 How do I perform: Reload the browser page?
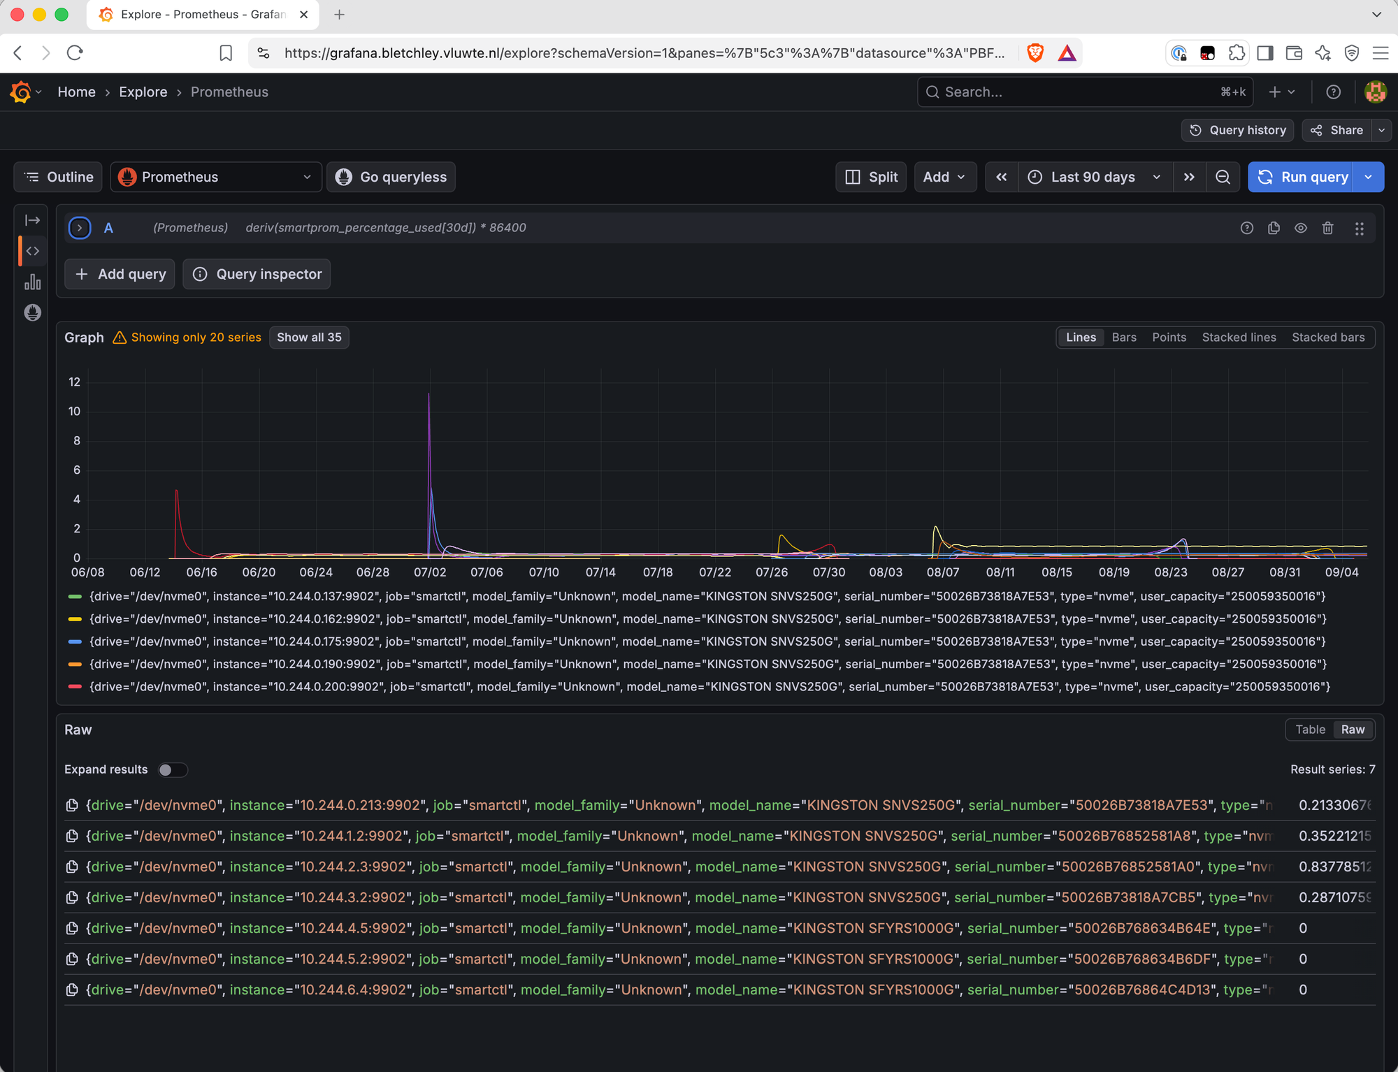point(75,52)
